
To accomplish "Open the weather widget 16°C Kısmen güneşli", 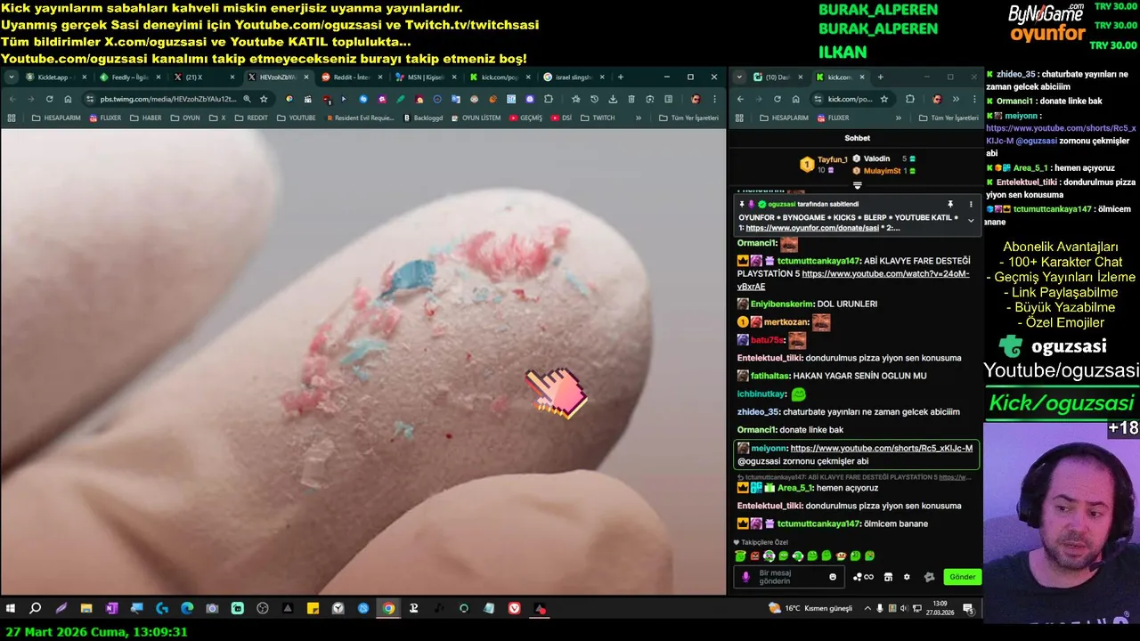I will point(811,608).
